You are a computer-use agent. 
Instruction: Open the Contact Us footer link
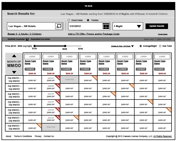(49, 136)
